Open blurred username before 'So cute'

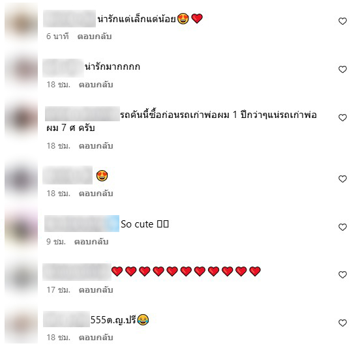(x=82, y=224)
